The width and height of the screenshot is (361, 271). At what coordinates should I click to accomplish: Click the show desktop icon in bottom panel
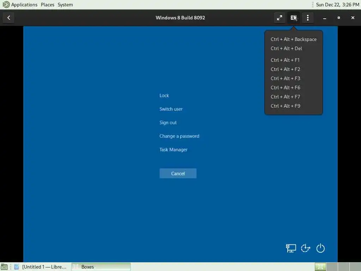(x=4, y=267)
